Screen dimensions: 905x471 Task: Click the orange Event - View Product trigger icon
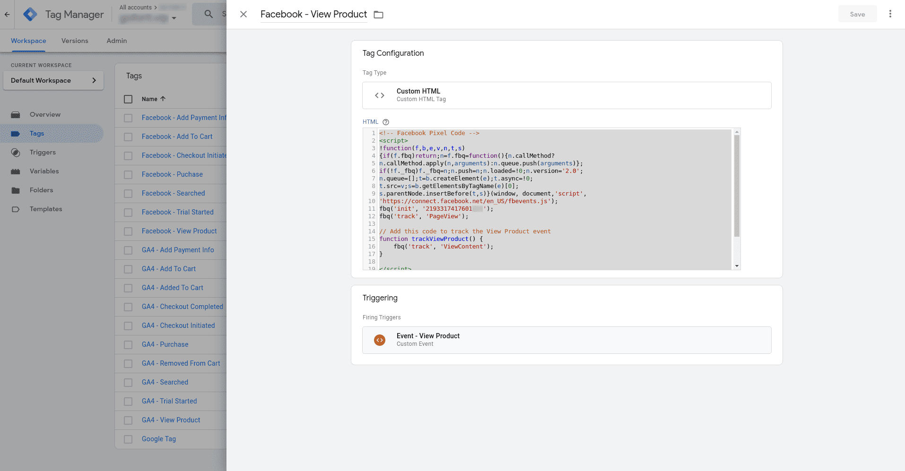coord(379,340)
